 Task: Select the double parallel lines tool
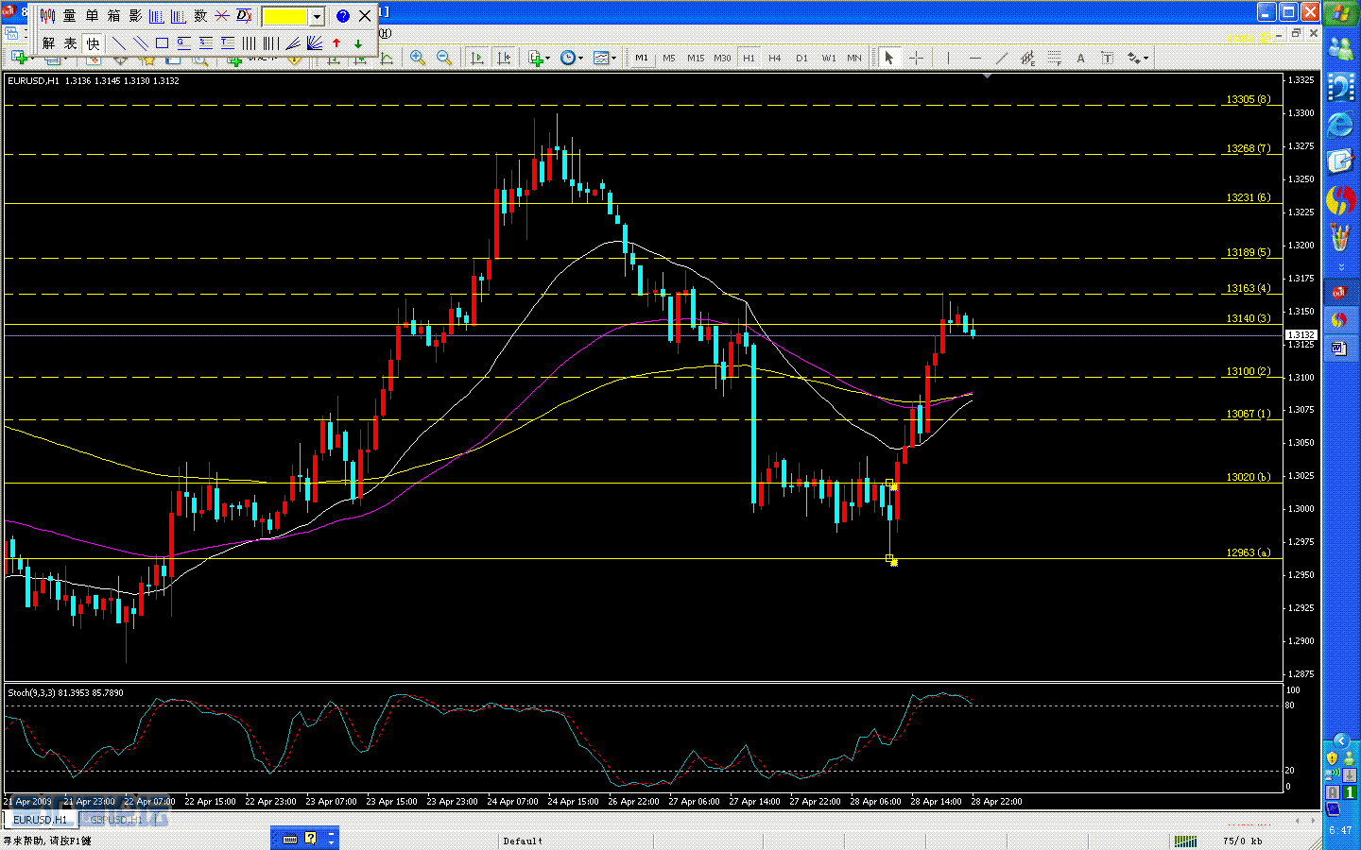(x=140, y=43)
